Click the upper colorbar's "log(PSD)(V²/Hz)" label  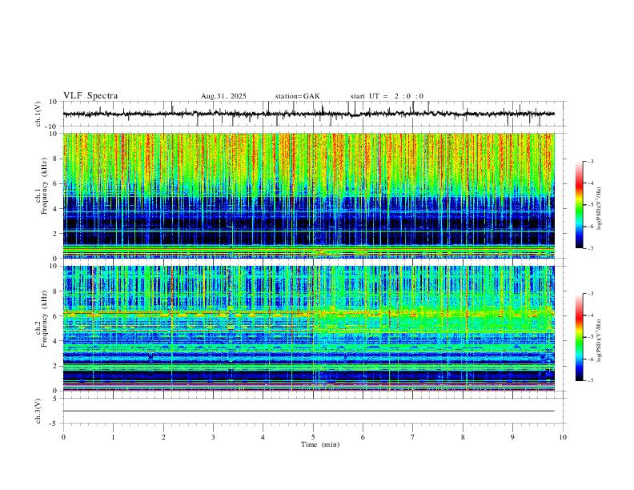click(x=600, y=209)
